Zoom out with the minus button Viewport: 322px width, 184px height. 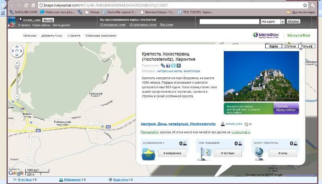click(17, 97)
